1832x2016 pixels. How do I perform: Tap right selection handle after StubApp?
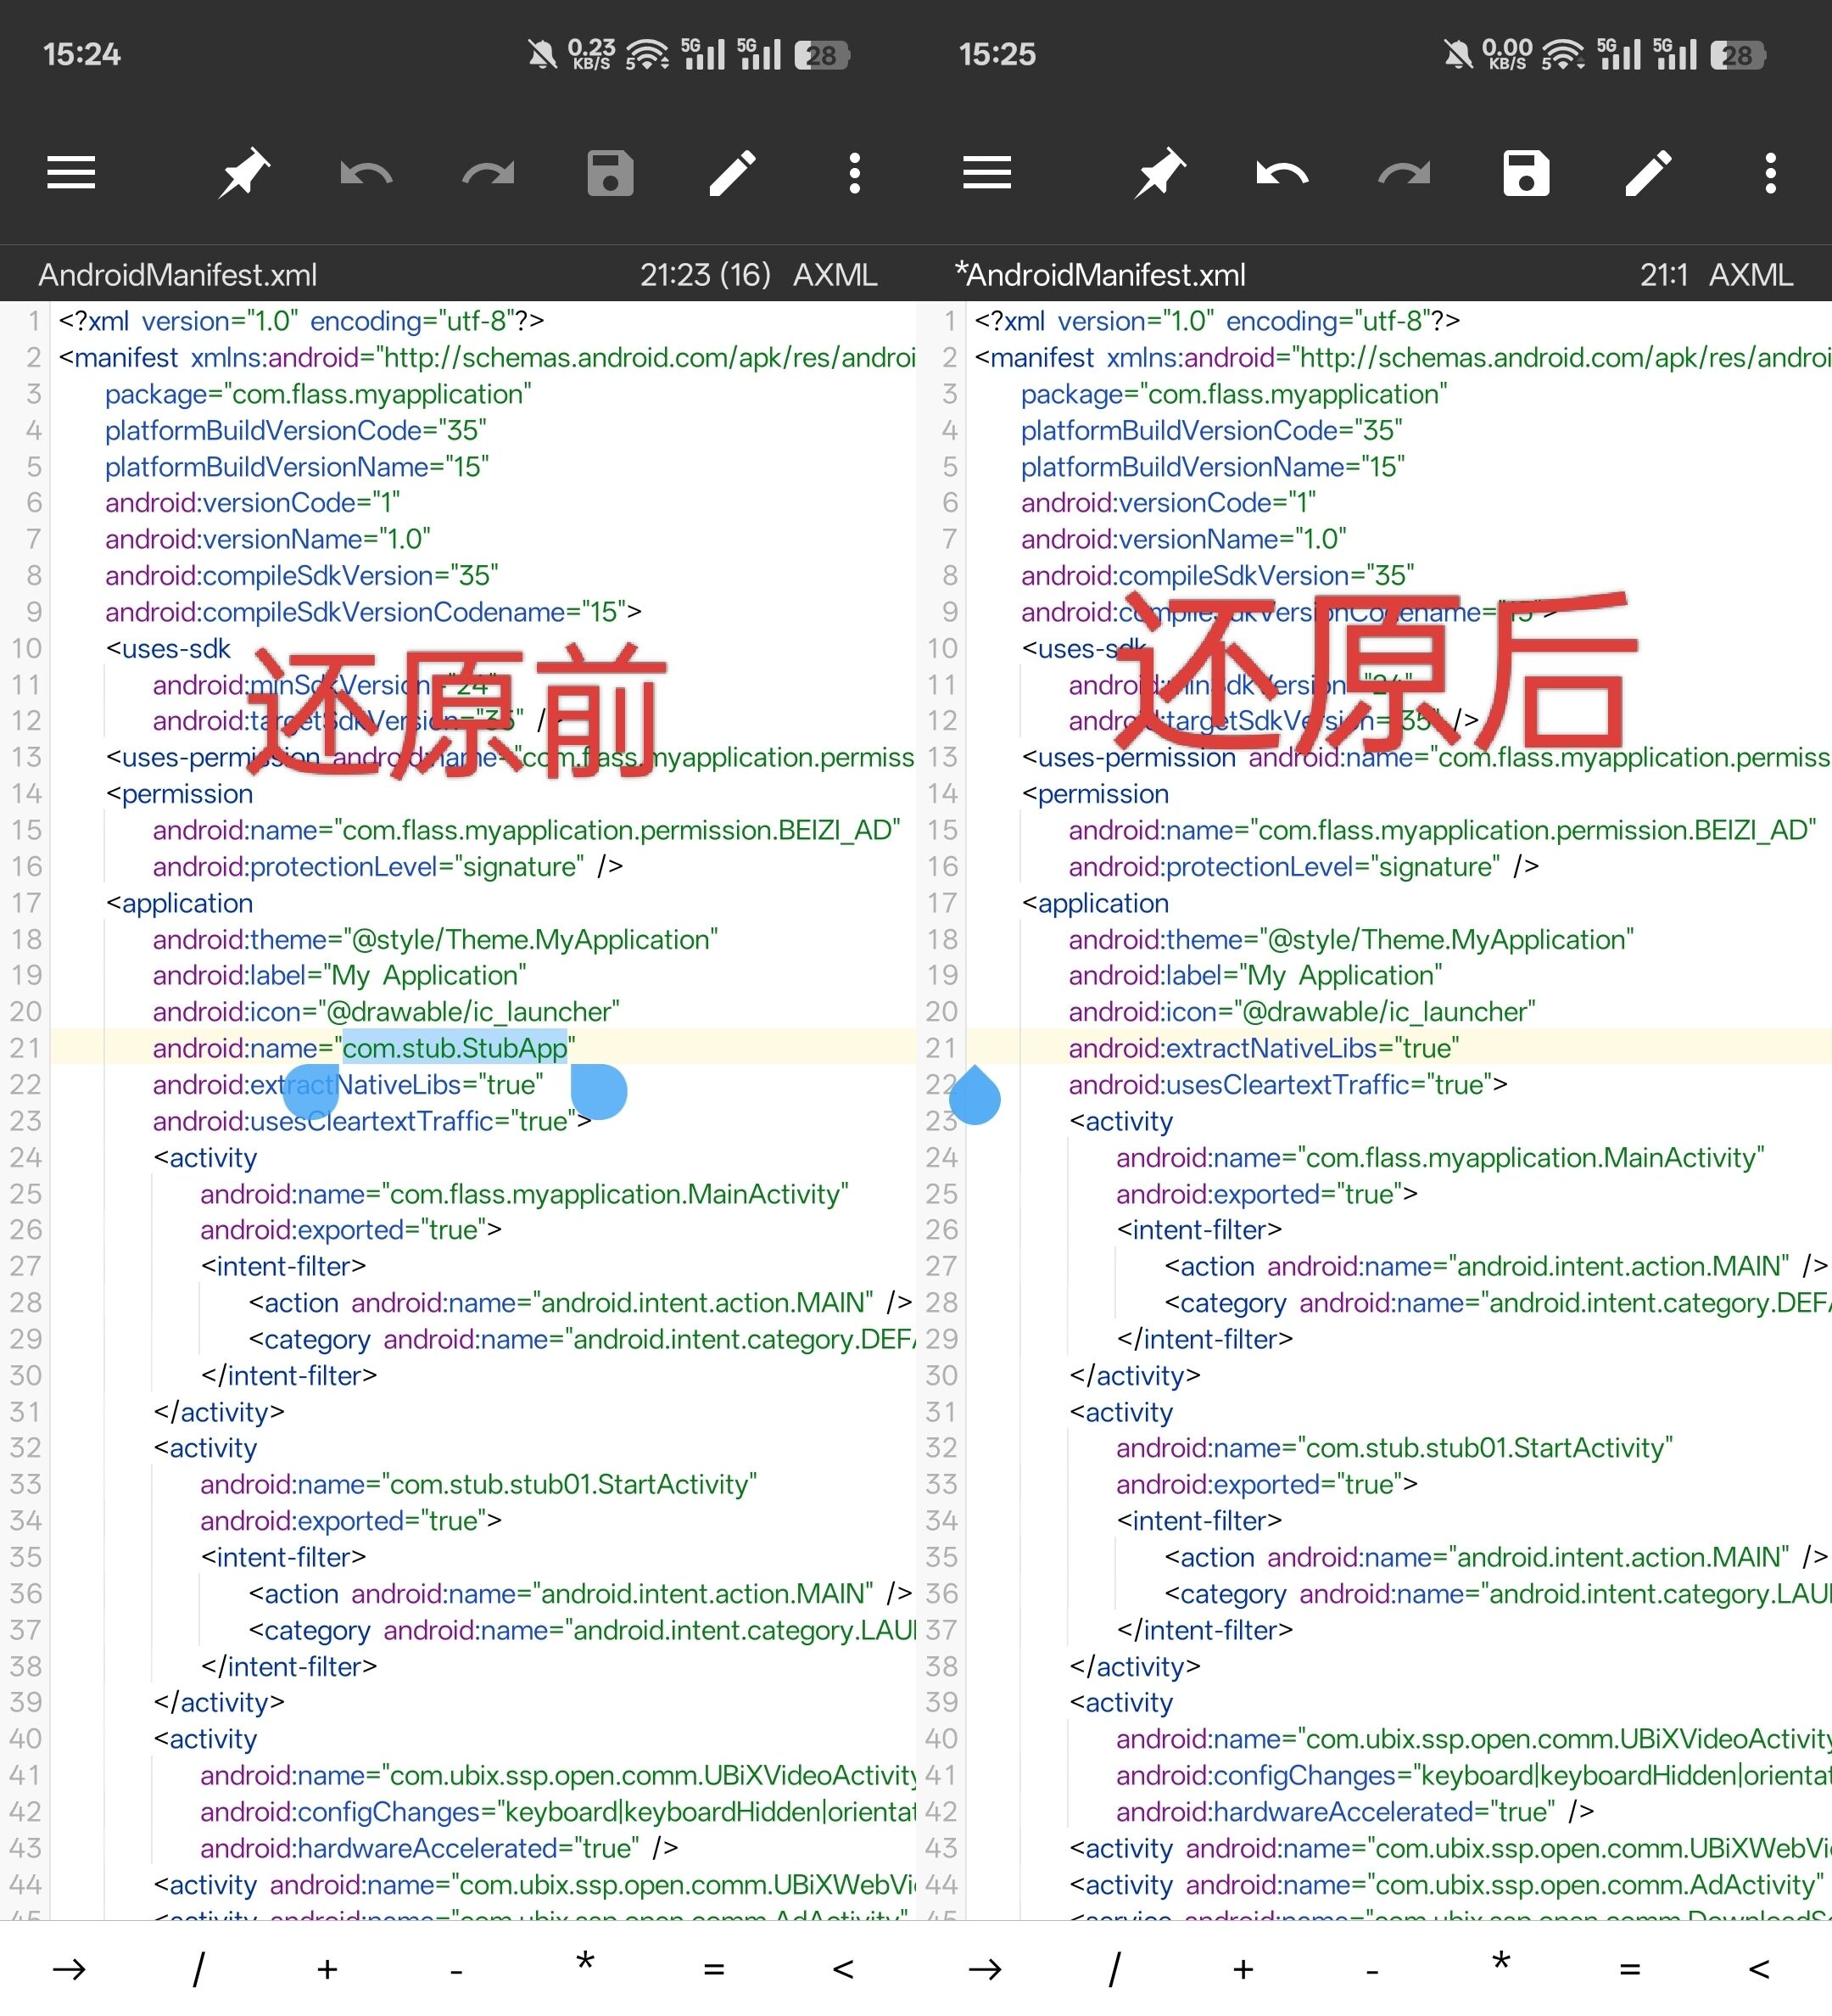(599, 1092)
